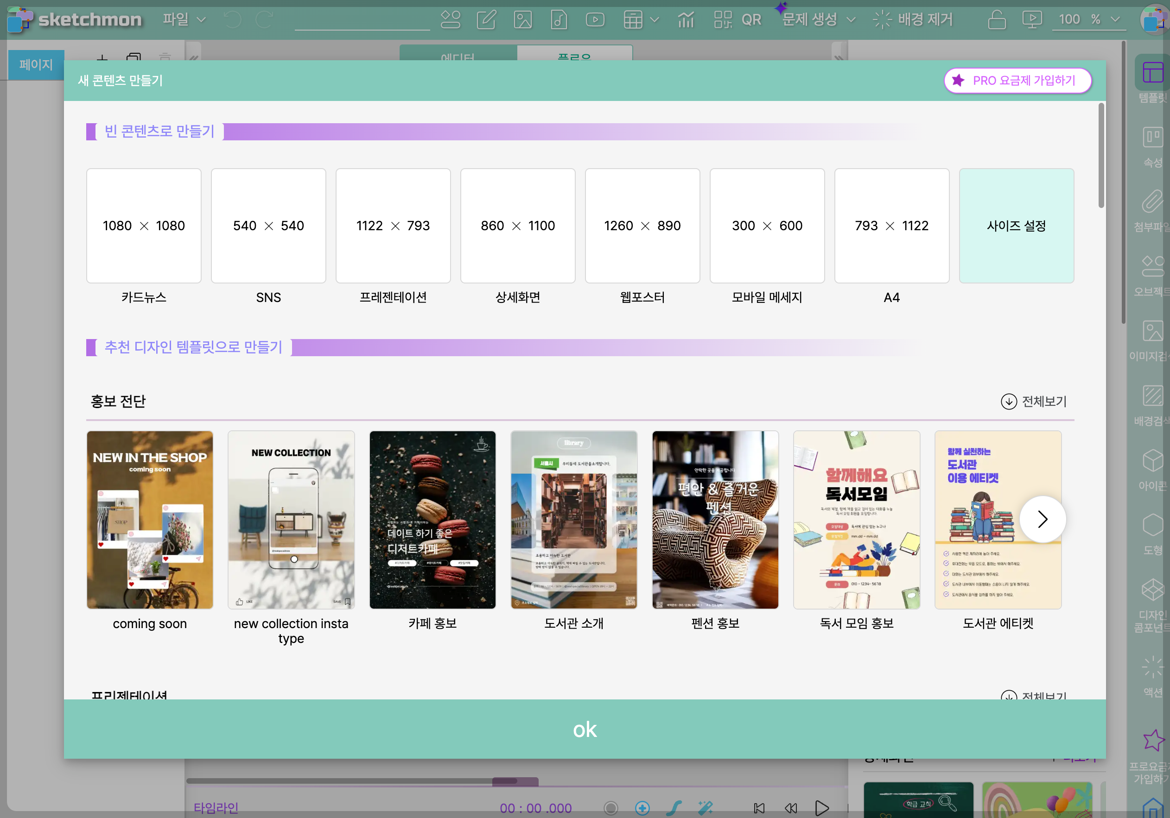
Task: Click the objects shapes toolbar icon
Action: point(451,19)
